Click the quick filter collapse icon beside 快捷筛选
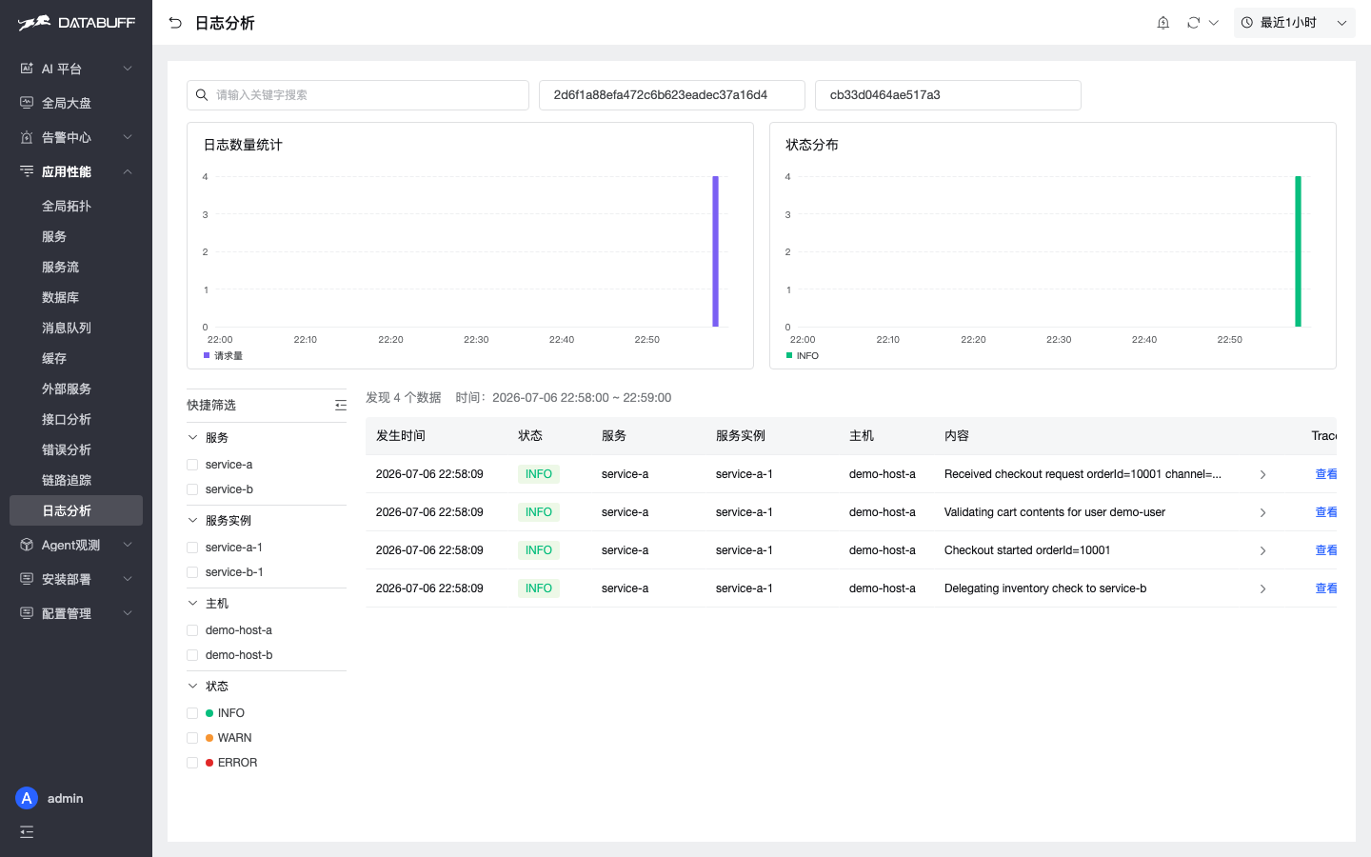This screenshot has width=1371, height=857. [x=341, y=406]
